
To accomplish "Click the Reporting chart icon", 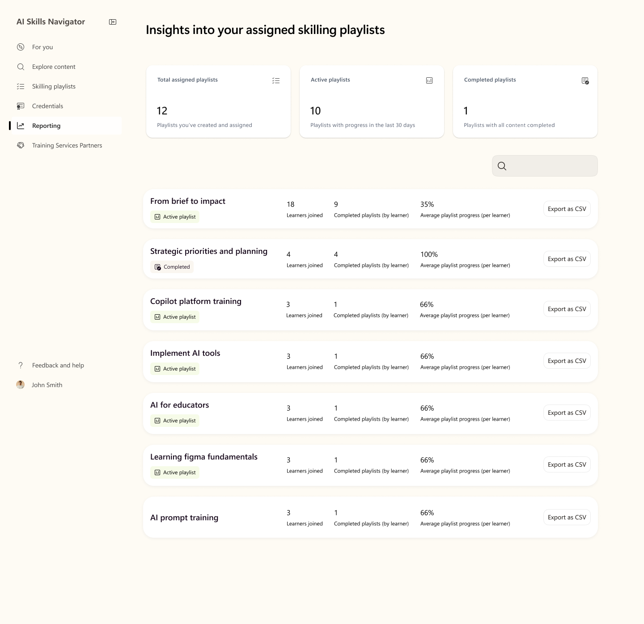I will (21, 126).
